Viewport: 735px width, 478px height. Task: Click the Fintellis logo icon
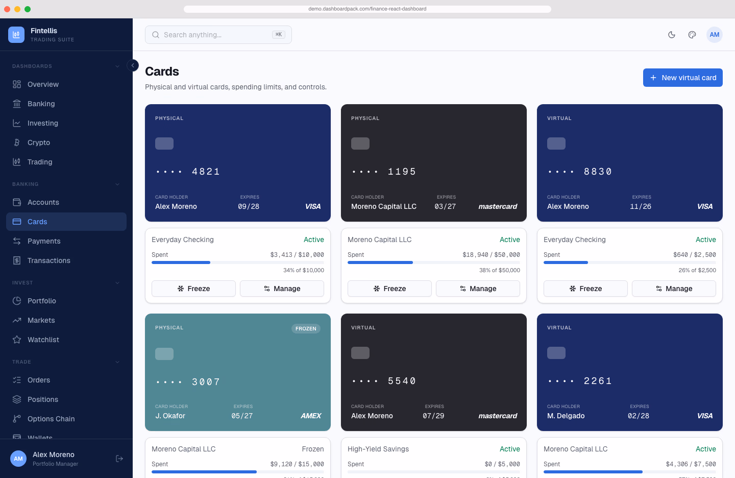click(x=16, y=35)
